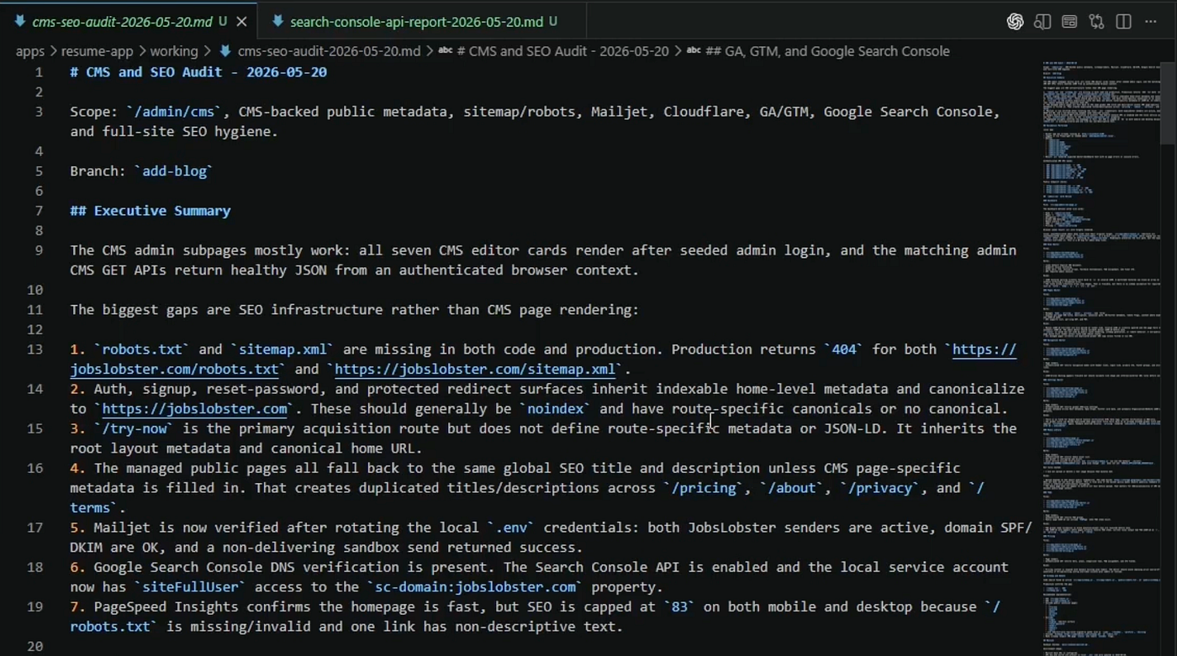Click the show preview icon
This screenshot has width=1177, height=656.
tap(1069, 22)
